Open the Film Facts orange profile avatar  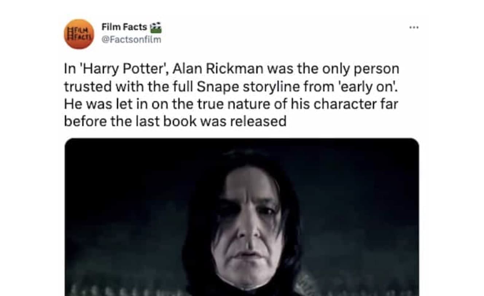coord(79,34)
